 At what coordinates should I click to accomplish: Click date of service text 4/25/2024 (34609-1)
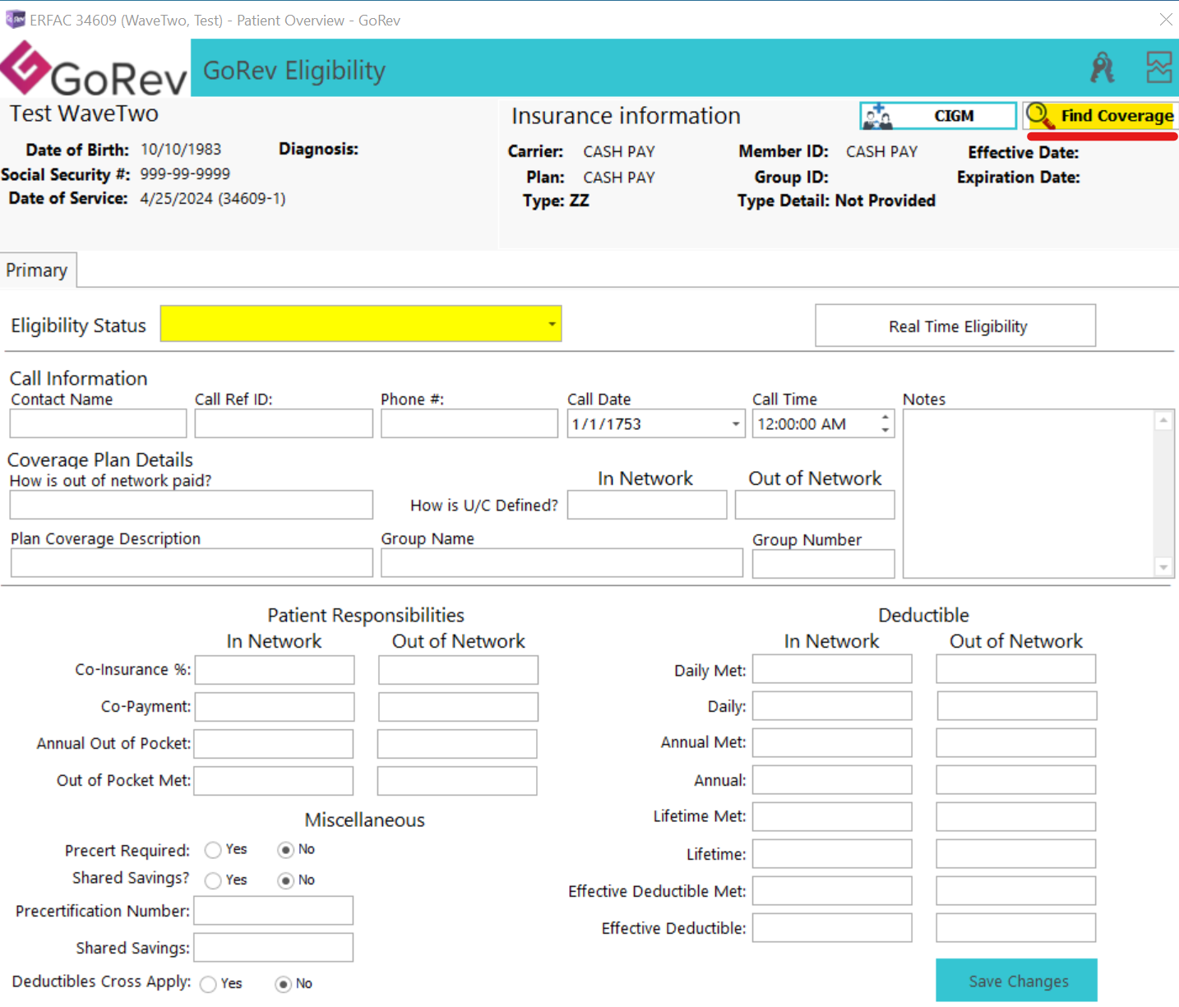coord(213,199)
